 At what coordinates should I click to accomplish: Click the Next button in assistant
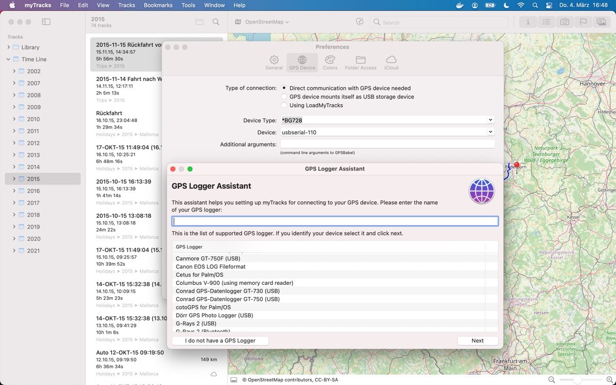coord(477,340)
